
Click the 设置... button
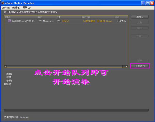[x=140, y=36]
